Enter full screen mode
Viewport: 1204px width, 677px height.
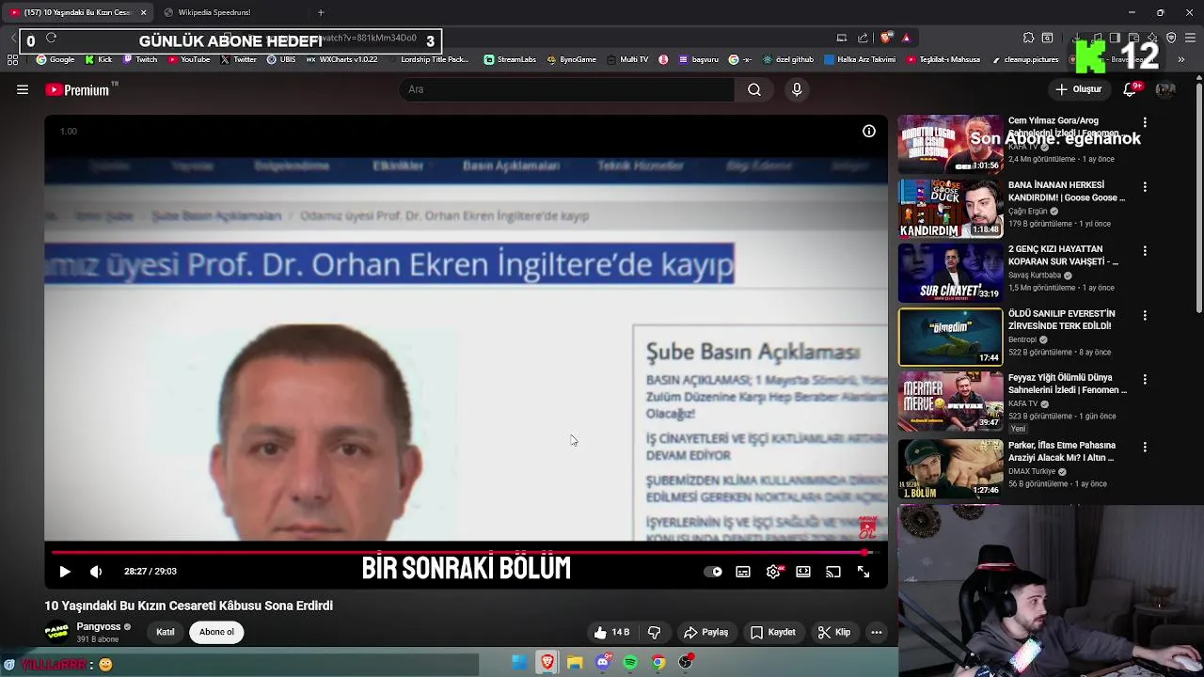[863, 572]
